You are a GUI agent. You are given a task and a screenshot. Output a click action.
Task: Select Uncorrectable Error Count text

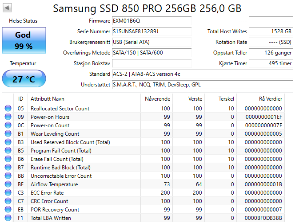[61, 176]
